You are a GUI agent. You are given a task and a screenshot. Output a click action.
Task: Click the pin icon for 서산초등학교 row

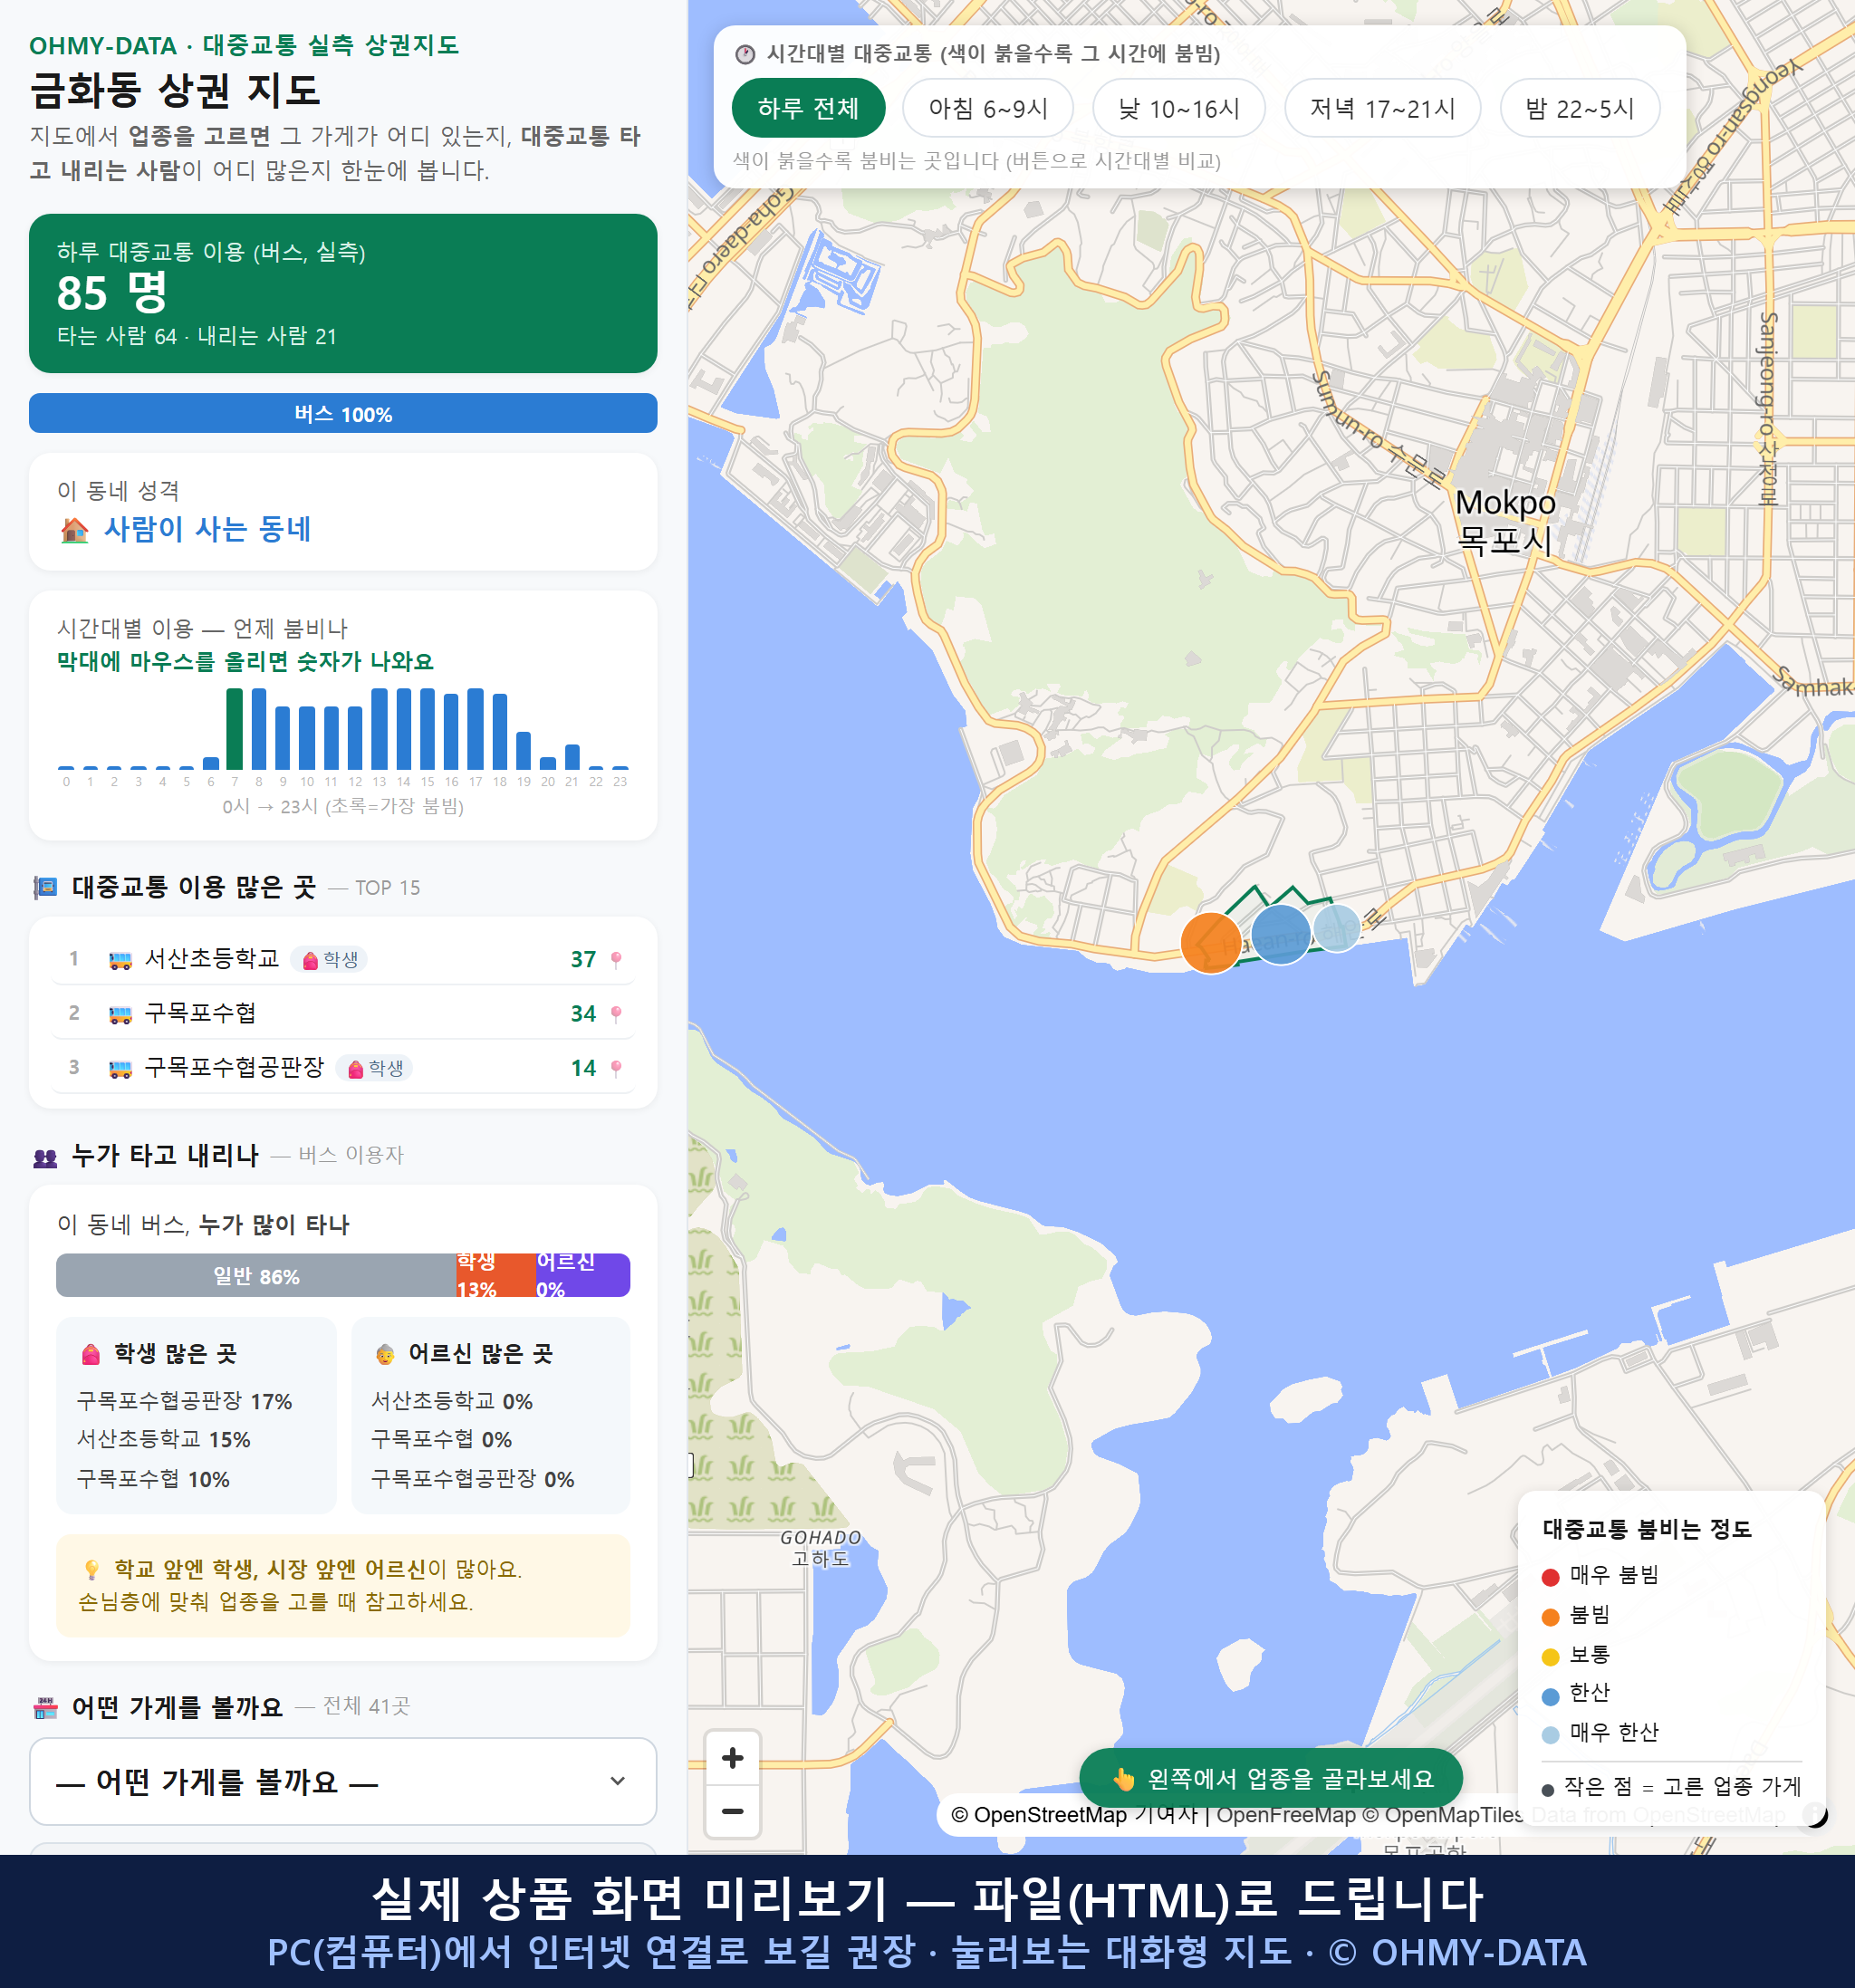pos(616,959)
